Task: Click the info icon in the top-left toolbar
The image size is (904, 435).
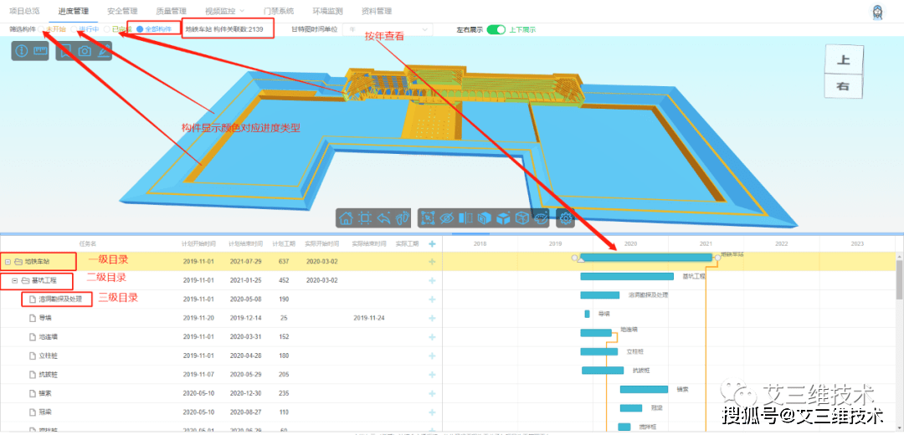Action: click(22, 51)
